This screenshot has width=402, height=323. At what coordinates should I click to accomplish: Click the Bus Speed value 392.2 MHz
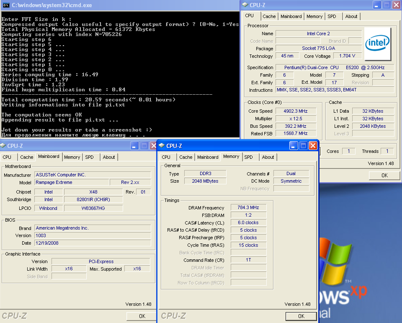[296, 126]
